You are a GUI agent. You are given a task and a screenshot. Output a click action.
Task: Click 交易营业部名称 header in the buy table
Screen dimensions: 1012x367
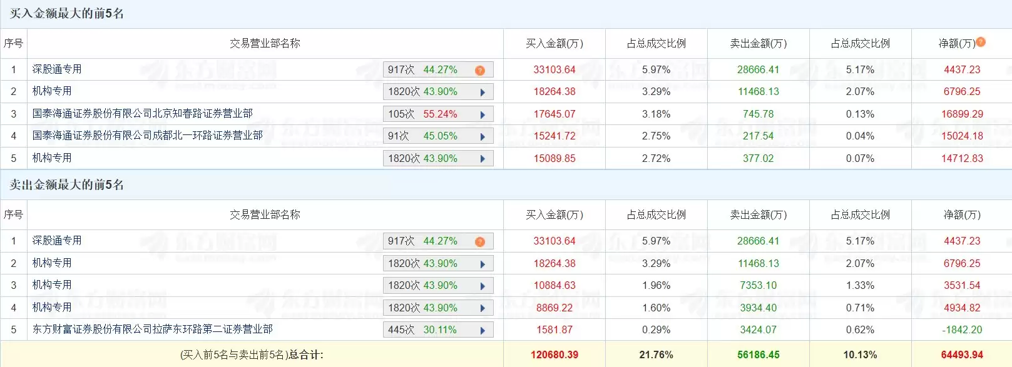(265, 43)
